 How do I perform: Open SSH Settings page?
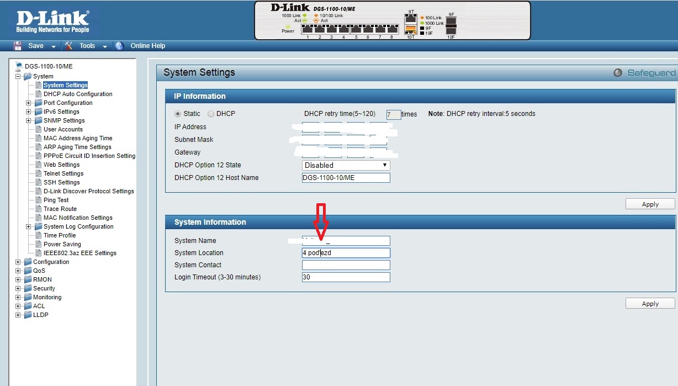61,182
